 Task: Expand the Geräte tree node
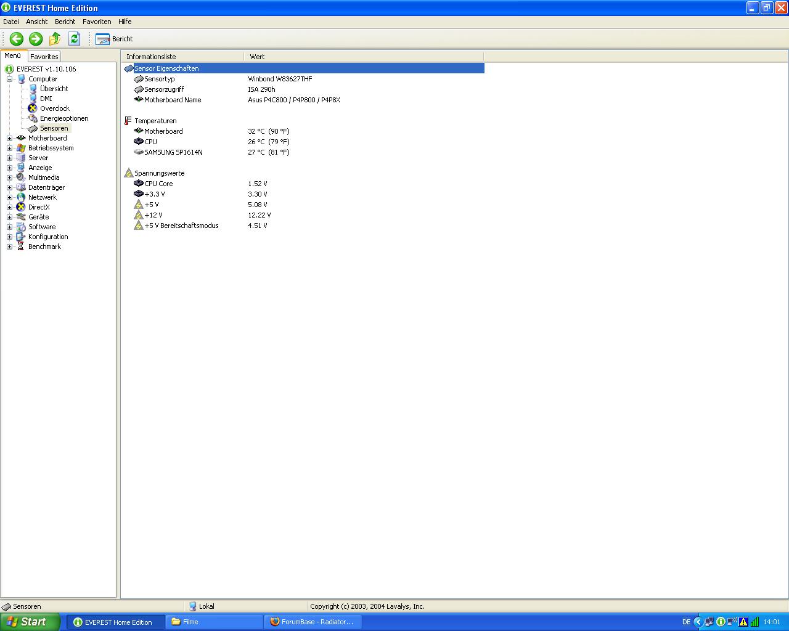point(9,217)
